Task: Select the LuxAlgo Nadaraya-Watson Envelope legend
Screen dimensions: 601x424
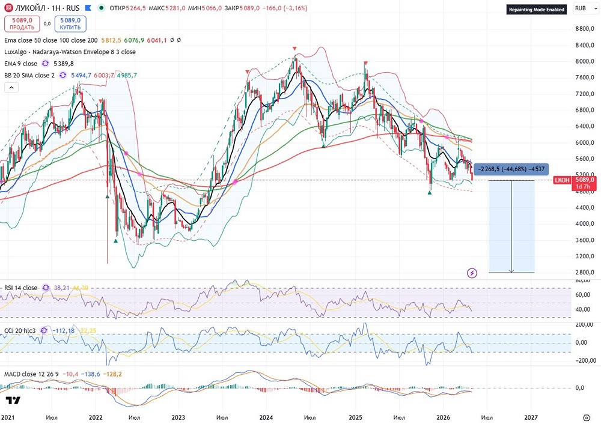Action: click(x=70, y=52)
